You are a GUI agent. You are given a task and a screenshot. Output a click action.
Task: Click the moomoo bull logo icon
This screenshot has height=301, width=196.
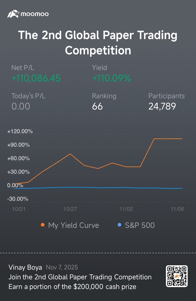[13, 14]
